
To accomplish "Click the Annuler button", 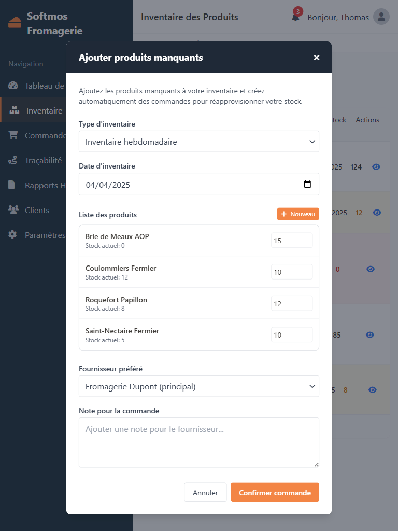I will [205, 493].
